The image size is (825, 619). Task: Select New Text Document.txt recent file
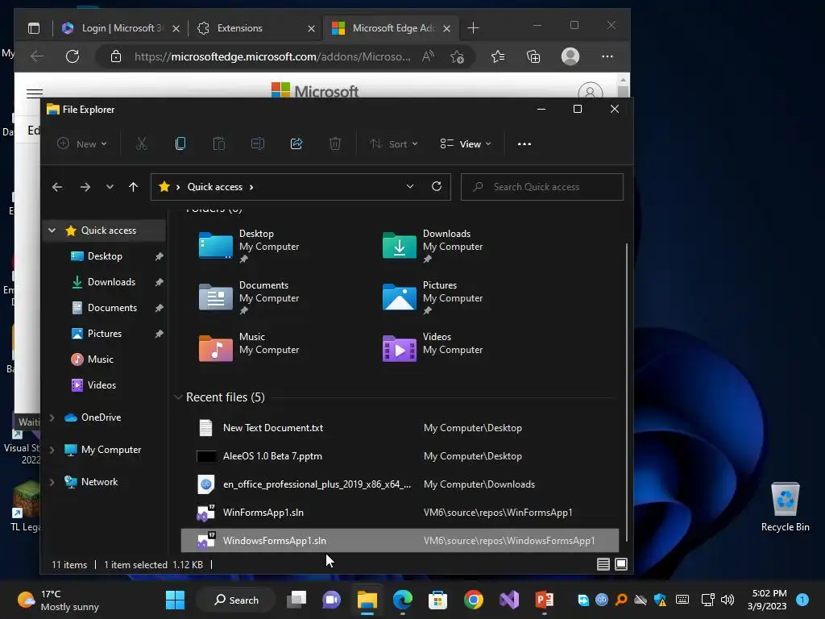click(400, 428)
